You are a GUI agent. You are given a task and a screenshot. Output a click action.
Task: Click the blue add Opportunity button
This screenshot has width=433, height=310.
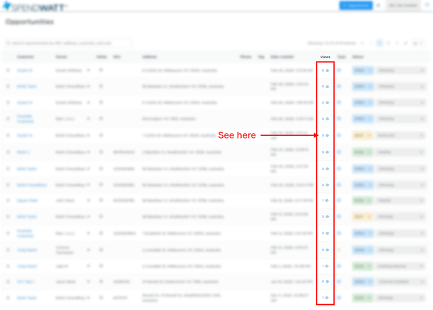[x=355, y=5]
